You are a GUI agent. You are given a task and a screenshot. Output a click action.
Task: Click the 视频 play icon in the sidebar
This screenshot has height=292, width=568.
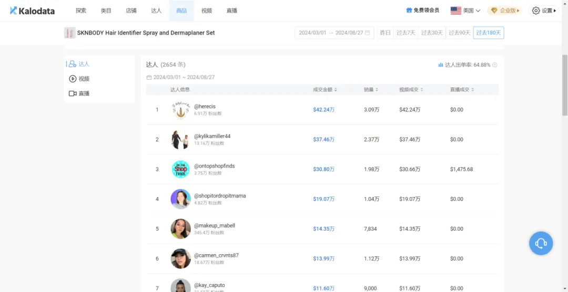[x=73, y=79]
